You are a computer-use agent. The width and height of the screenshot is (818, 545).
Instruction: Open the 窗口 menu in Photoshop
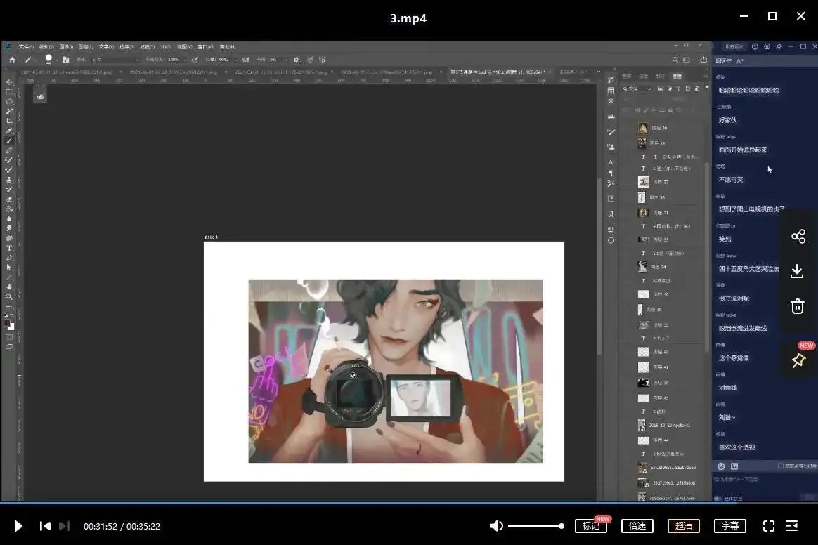[206, 47]
